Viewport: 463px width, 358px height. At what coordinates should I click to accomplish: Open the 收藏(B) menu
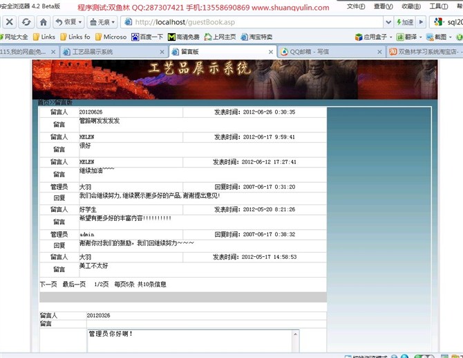click(411, 6)
